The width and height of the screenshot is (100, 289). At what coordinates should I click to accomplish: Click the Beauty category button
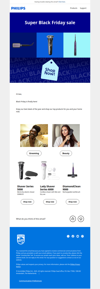(x=66, y=153)
